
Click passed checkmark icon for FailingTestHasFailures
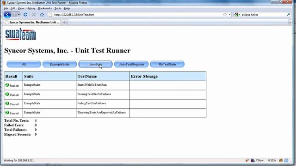[x=7, y=103]
